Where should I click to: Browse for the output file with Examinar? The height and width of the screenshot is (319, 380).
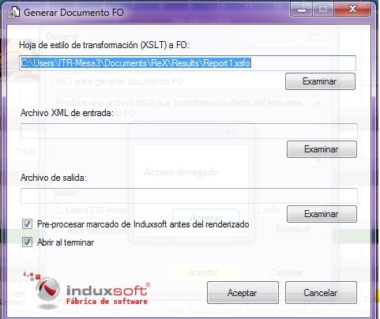click(x=322, y=214)
